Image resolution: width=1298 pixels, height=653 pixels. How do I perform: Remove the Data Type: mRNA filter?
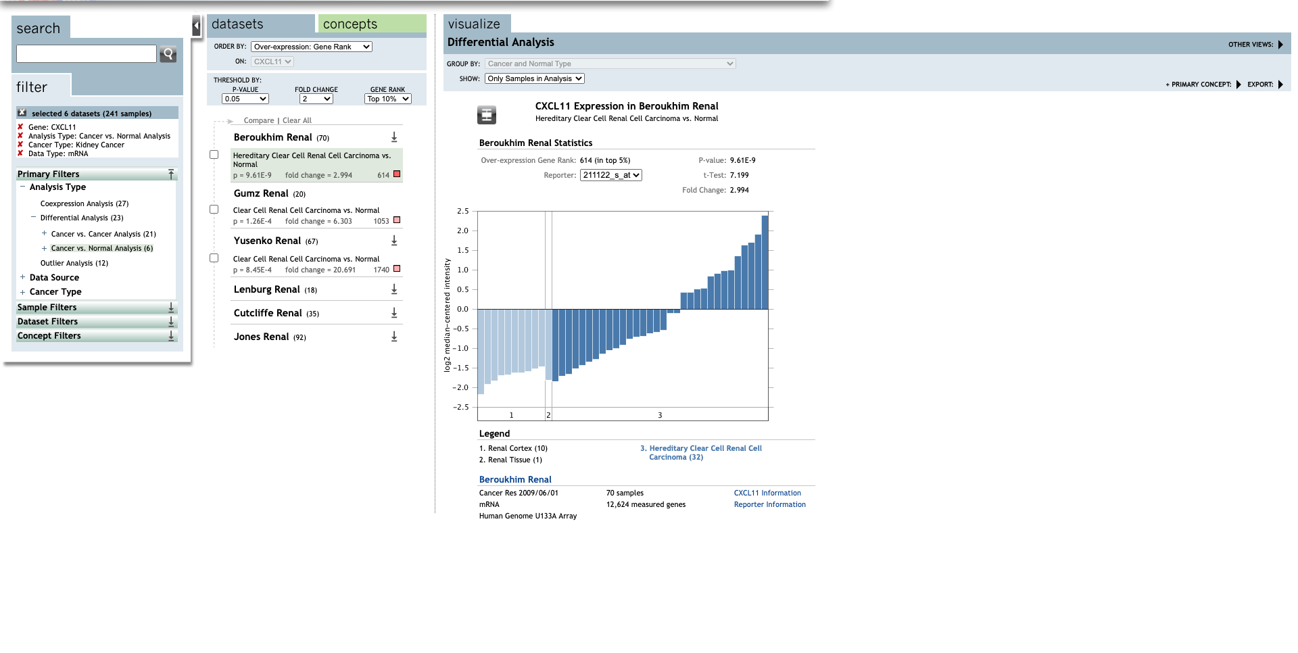[20, 153]
